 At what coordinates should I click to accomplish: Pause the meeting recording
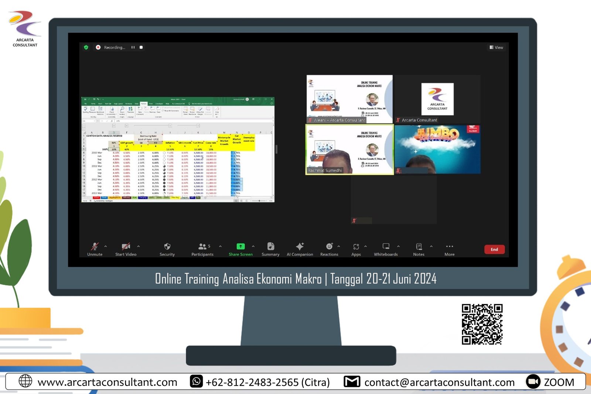pos(133,47)
